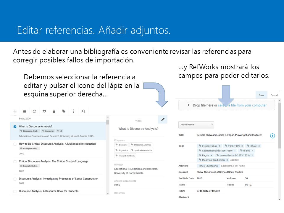This screenshot has width=284, height=213.
Task: Open the folder icon in the reference toolbar
Action: (x=25, y=111)
